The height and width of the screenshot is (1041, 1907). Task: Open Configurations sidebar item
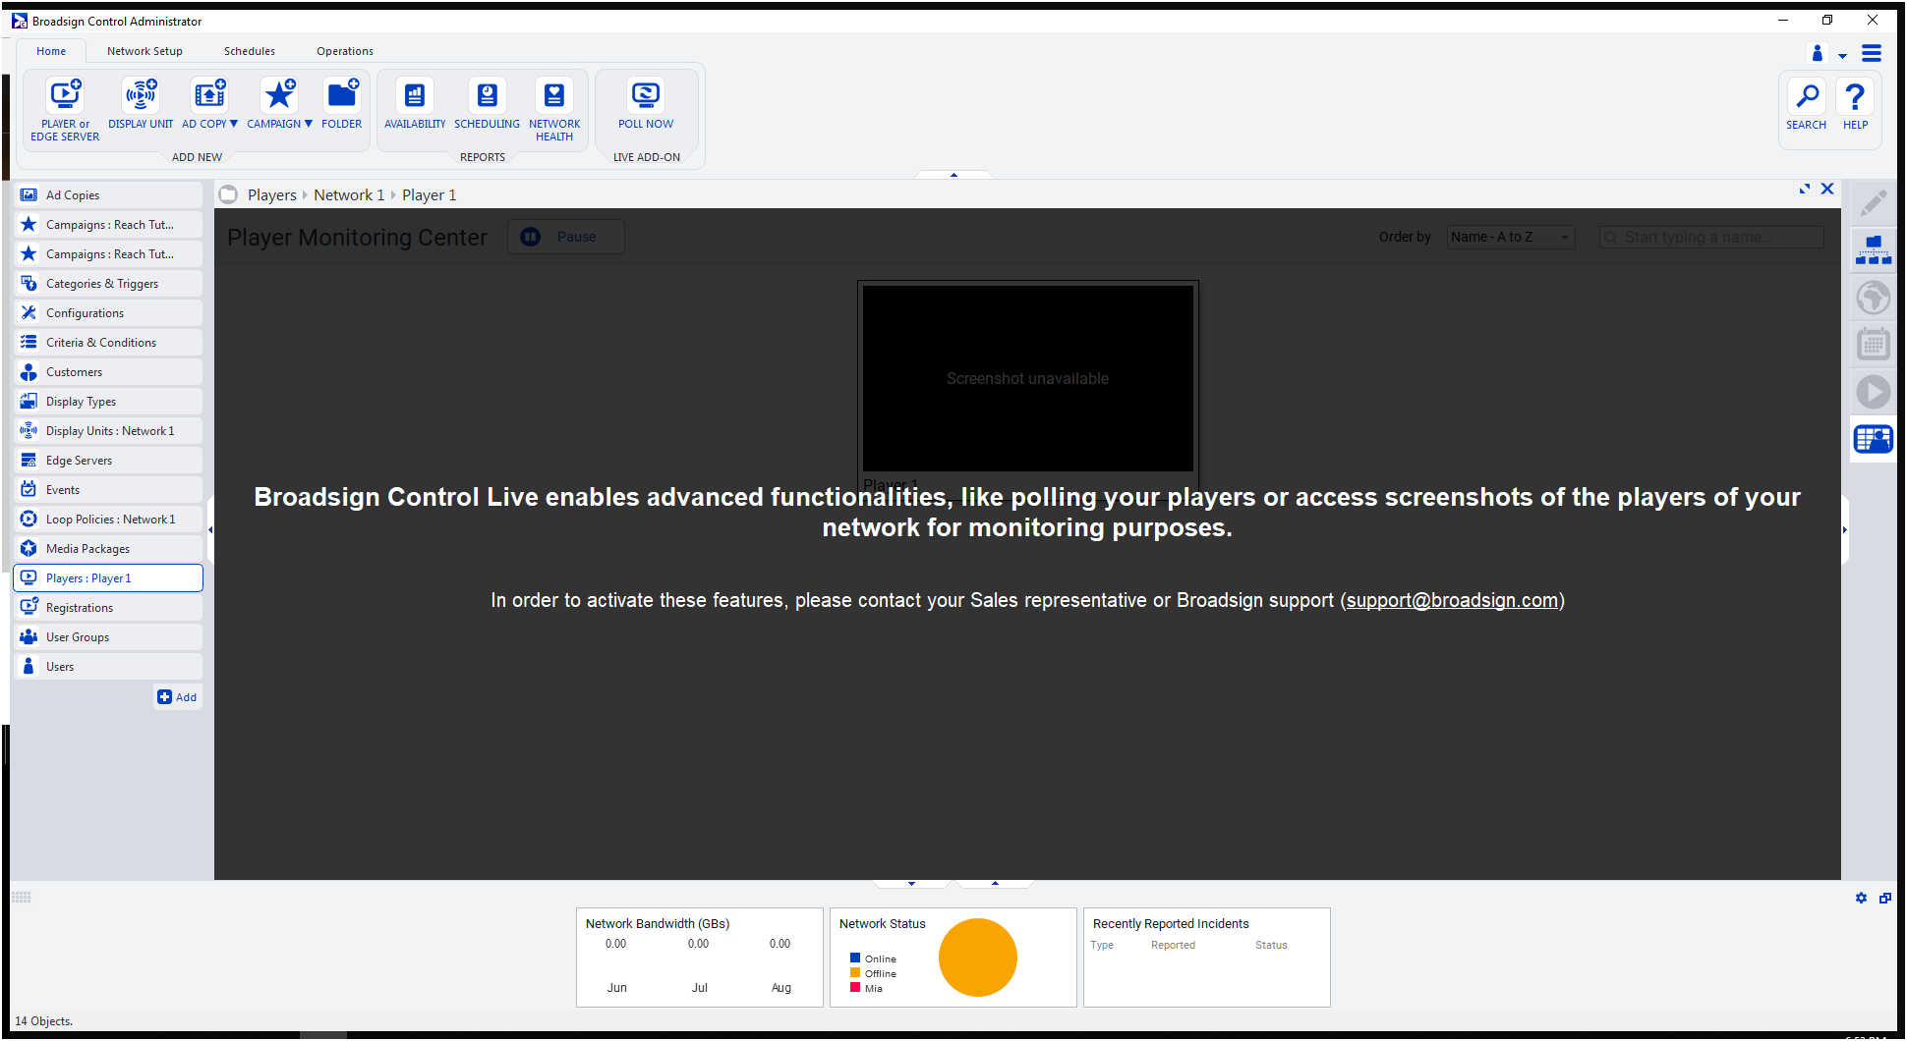(108, 313)
